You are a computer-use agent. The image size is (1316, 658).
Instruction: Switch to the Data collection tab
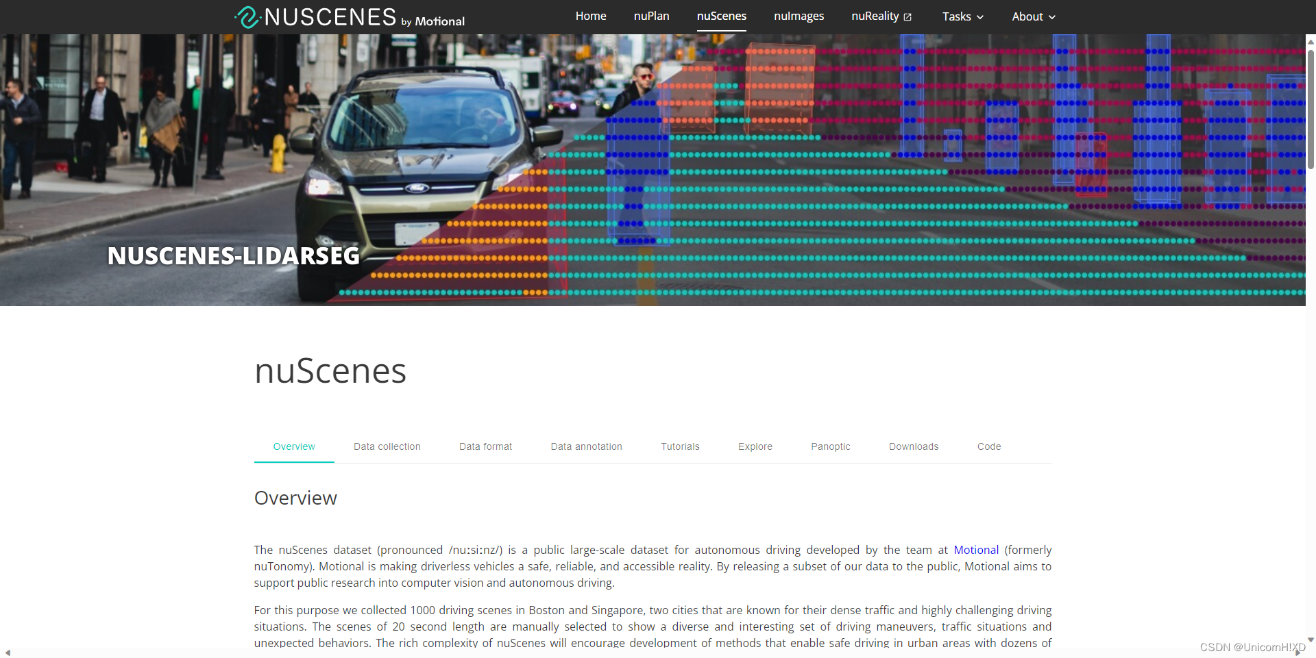(x=387, y=446)
